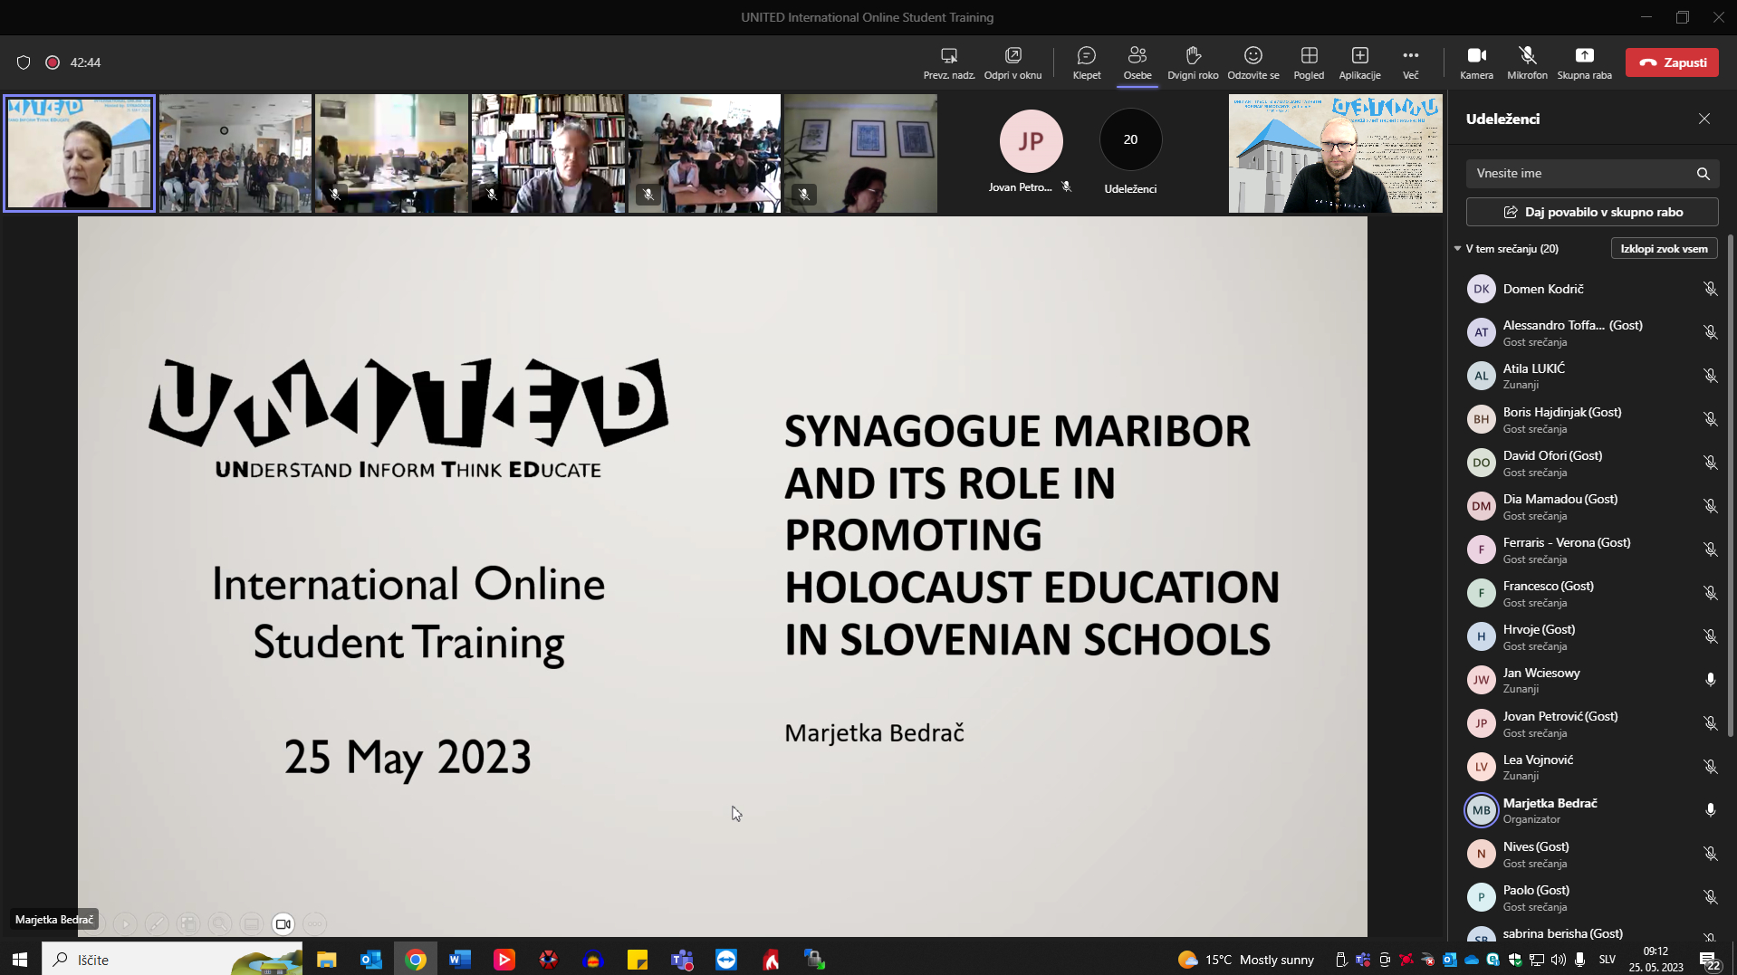The image size is (1737, 975).
Task: Click the recording indicator icon
Action: point(53,62)
